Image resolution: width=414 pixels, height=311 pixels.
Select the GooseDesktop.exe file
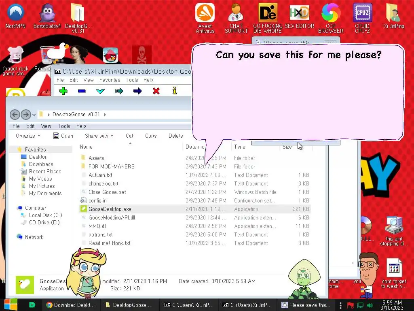(194, 209)
